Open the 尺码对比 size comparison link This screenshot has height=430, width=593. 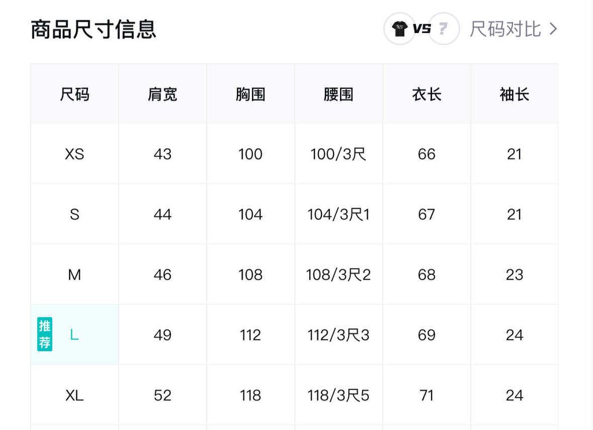click(x=505, y=29)
